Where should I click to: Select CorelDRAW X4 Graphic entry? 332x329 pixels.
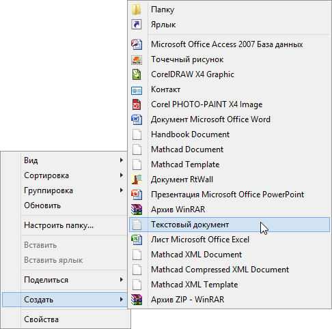coord(230,74)
